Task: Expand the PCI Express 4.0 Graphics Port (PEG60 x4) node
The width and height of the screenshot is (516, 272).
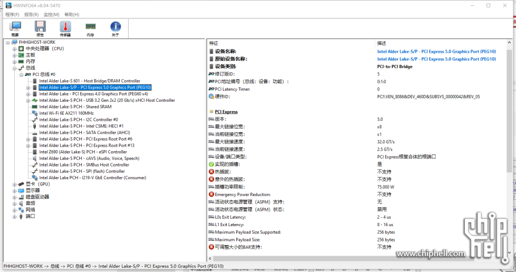Action: (x=28, y=94)
